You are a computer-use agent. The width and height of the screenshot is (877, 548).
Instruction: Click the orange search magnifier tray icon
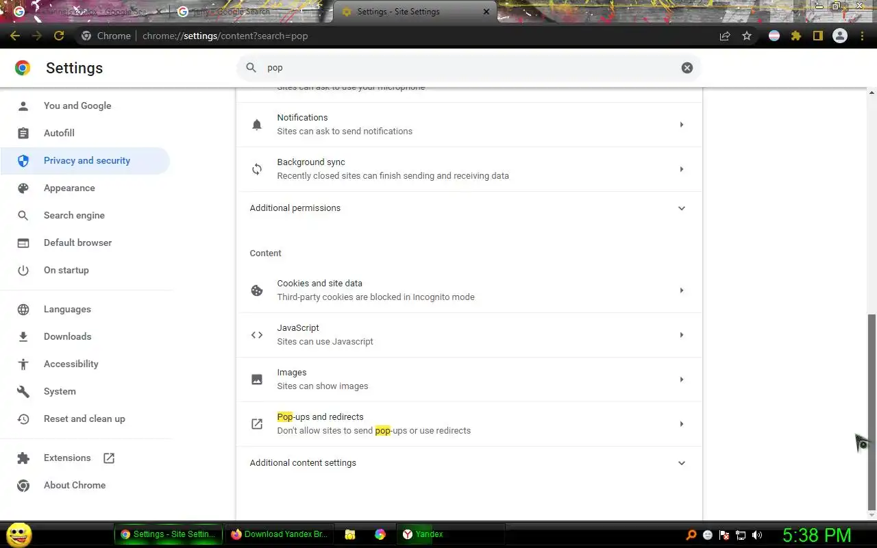[x=691, y=535]
